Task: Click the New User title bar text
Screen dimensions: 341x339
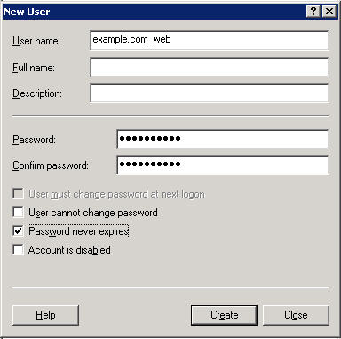Action: pyautogui.click(x=27, y=12)
